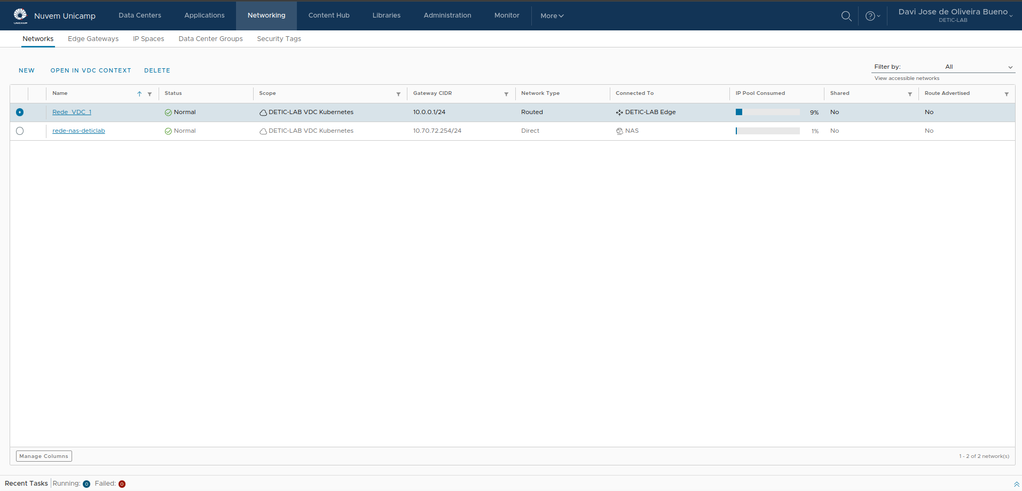
Task: Open the Name column filter icon
Action: click(150, 94)
